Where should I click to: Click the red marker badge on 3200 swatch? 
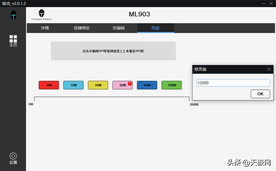[x=130, y=83]
